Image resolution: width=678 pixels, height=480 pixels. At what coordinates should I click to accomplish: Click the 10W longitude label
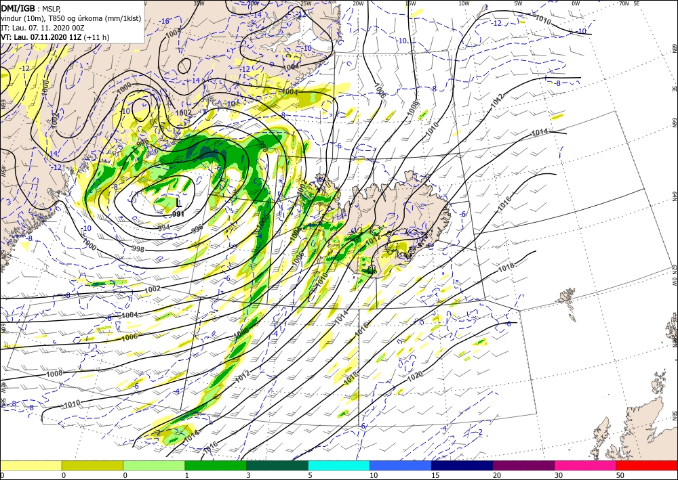click(x=464, y=3)
